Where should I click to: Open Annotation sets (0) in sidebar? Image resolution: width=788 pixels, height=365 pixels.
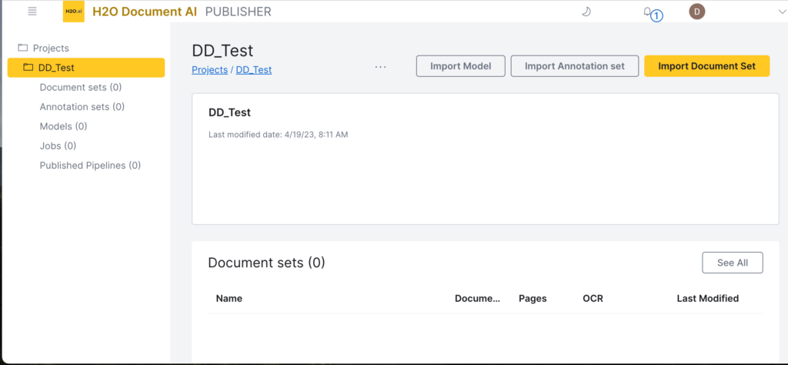coord(82,106)
